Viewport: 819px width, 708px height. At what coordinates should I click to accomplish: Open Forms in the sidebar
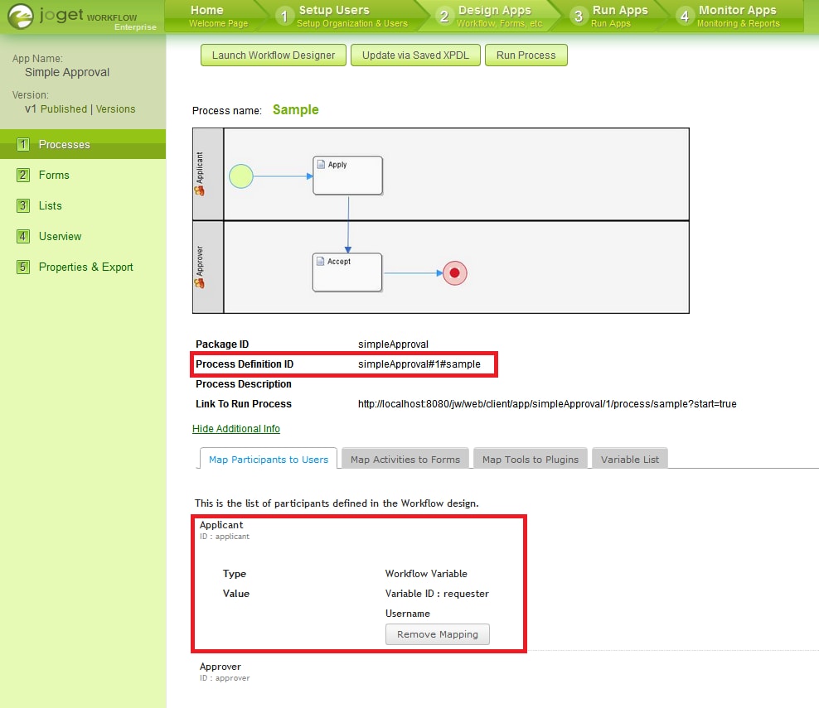point(54,176)
